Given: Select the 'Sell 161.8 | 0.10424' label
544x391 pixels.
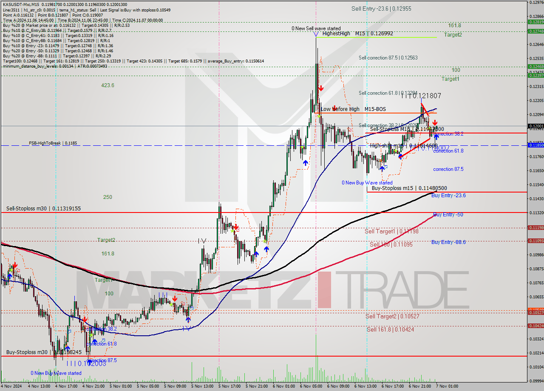Looking at the screenshot, I should (x=390, y=329).
